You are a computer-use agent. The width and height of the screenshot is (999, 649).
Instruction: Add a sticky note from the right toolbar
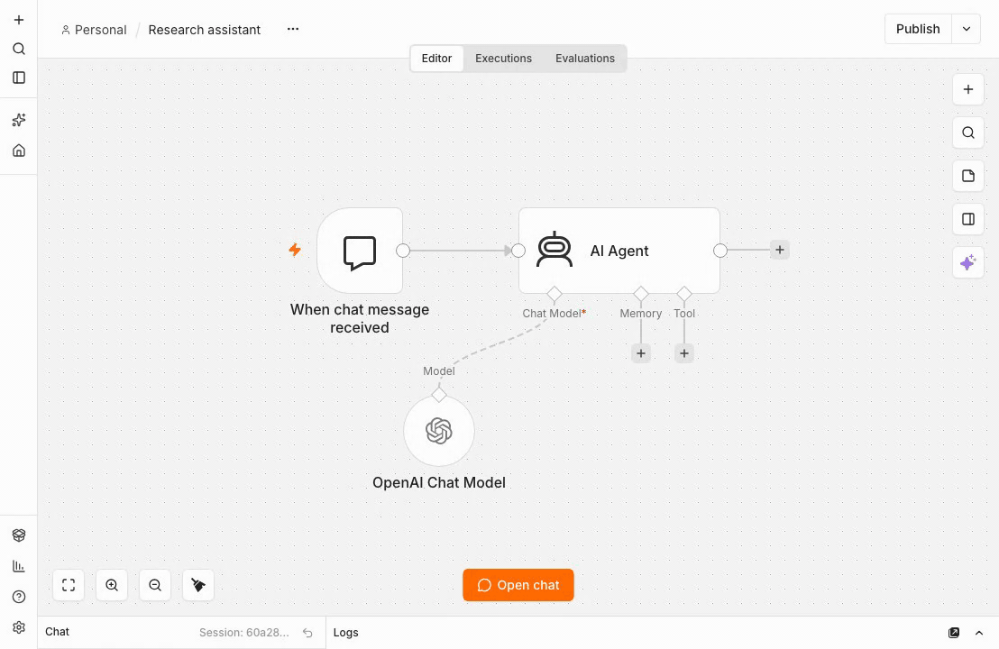(x=967, y=177)
